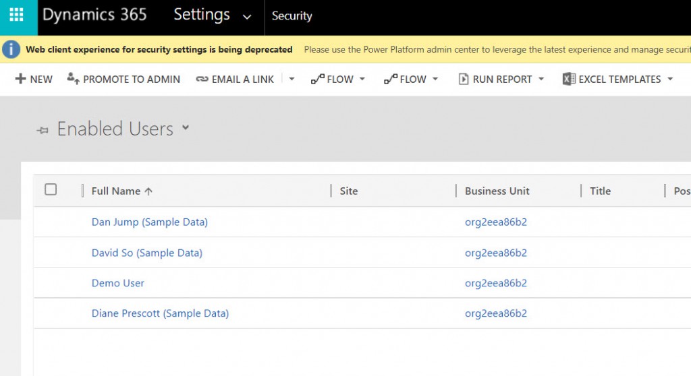Screen dimensions: 691x376
Task: Click the Email a Link chain icon
Action: [x=202, y=80]
